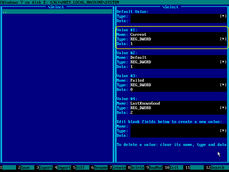Open type dropdown for new value
Image resolution: width=229 pixels, height=172 pixels.
(223, 131)
